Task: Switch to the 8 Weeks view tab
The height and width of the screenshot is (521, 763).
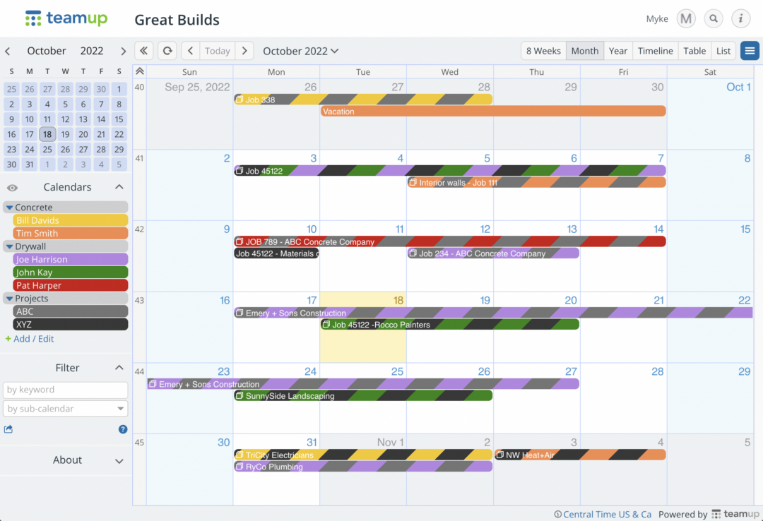Action: [x=543, y=50]
